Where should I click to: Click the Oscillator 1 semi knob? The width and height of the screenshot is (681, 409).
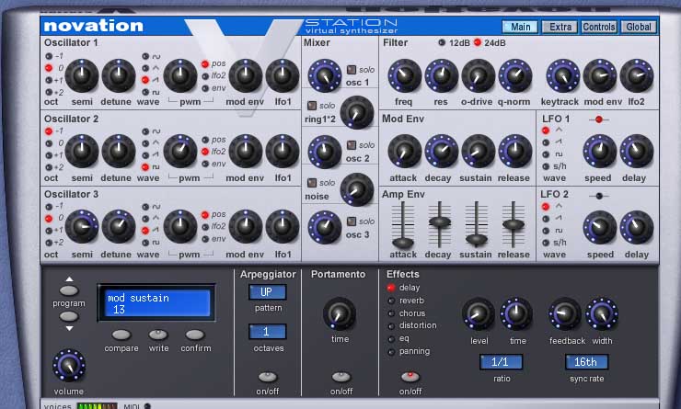point(82,75)
